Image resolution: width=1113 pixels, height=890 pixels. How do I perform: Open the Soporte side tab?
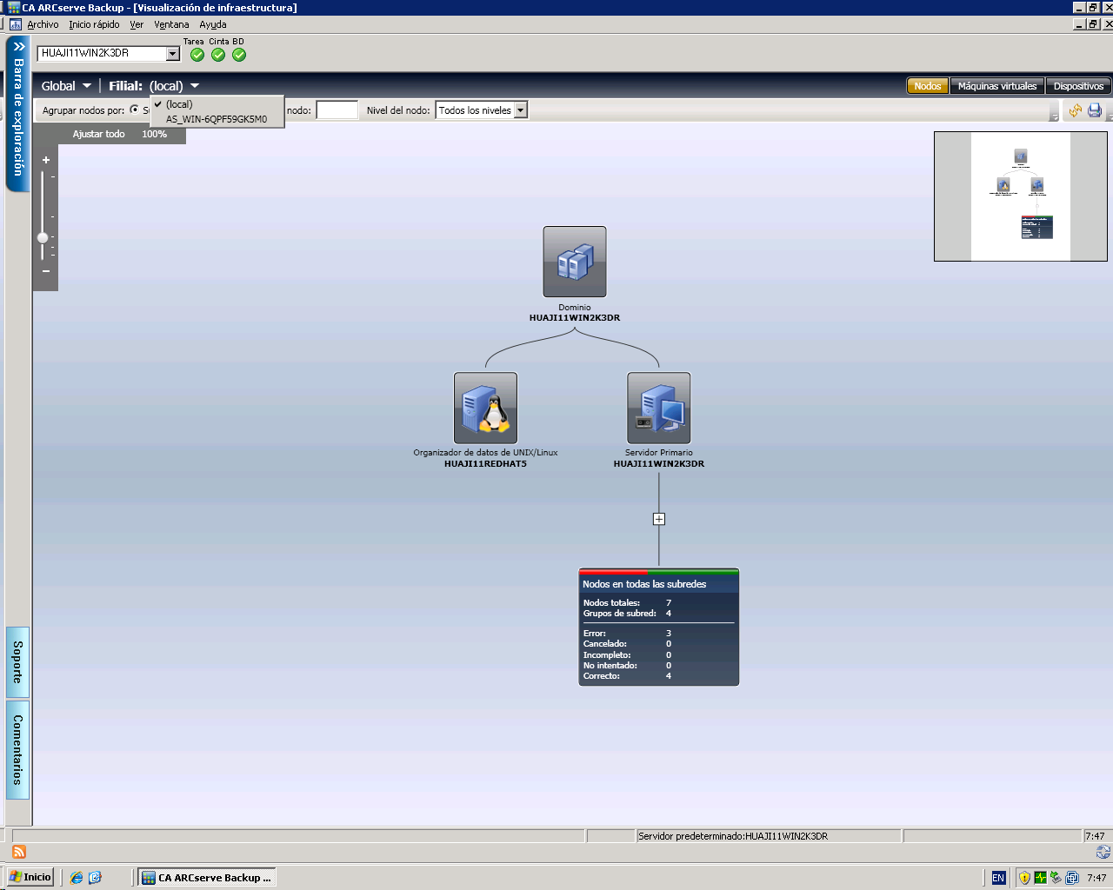(17, 662)
